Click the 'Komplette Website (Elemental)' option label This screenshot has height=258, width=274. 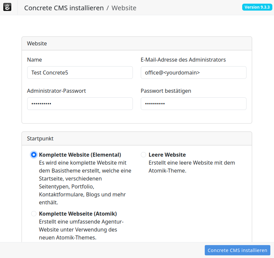(x=80, y=155)
